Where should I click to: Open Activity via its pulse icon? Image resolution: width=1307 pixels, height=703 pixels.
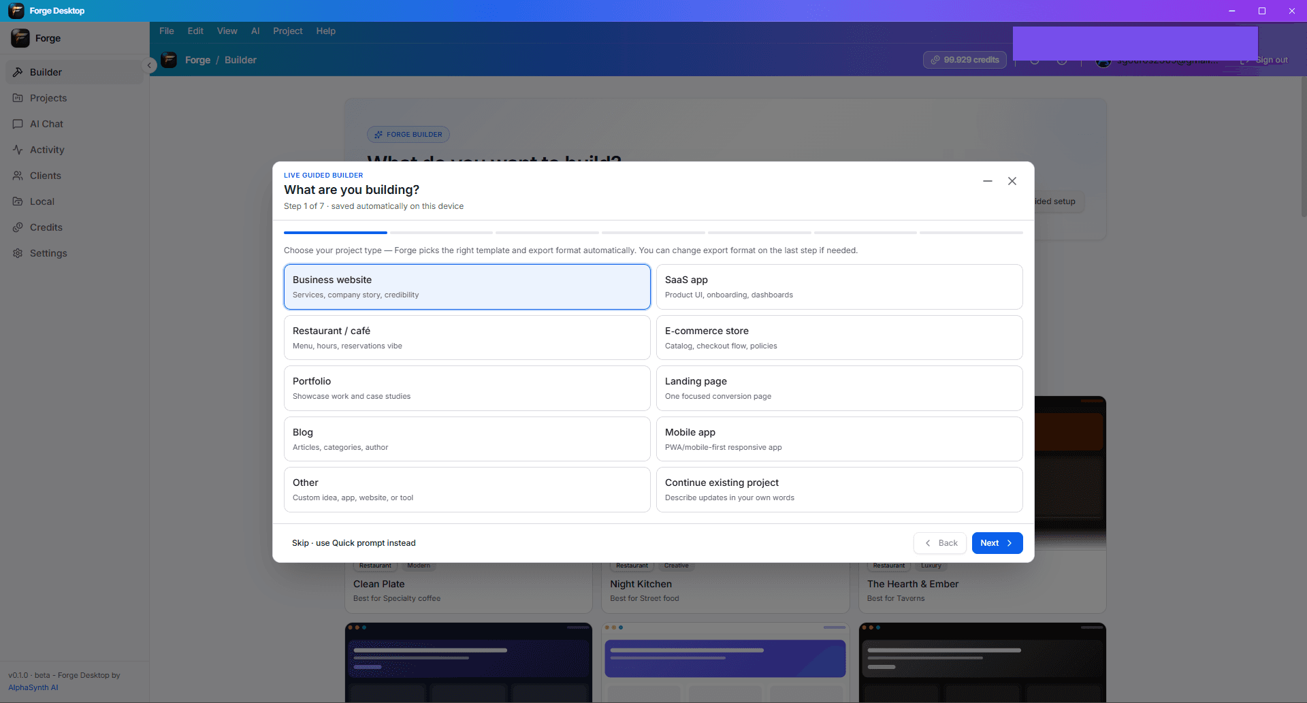pyautogui.click(x=18, y=150)
